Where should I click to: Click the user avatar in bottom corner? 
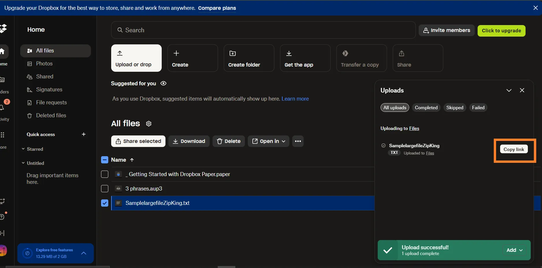pyautogui.click(x=3, y=250)
